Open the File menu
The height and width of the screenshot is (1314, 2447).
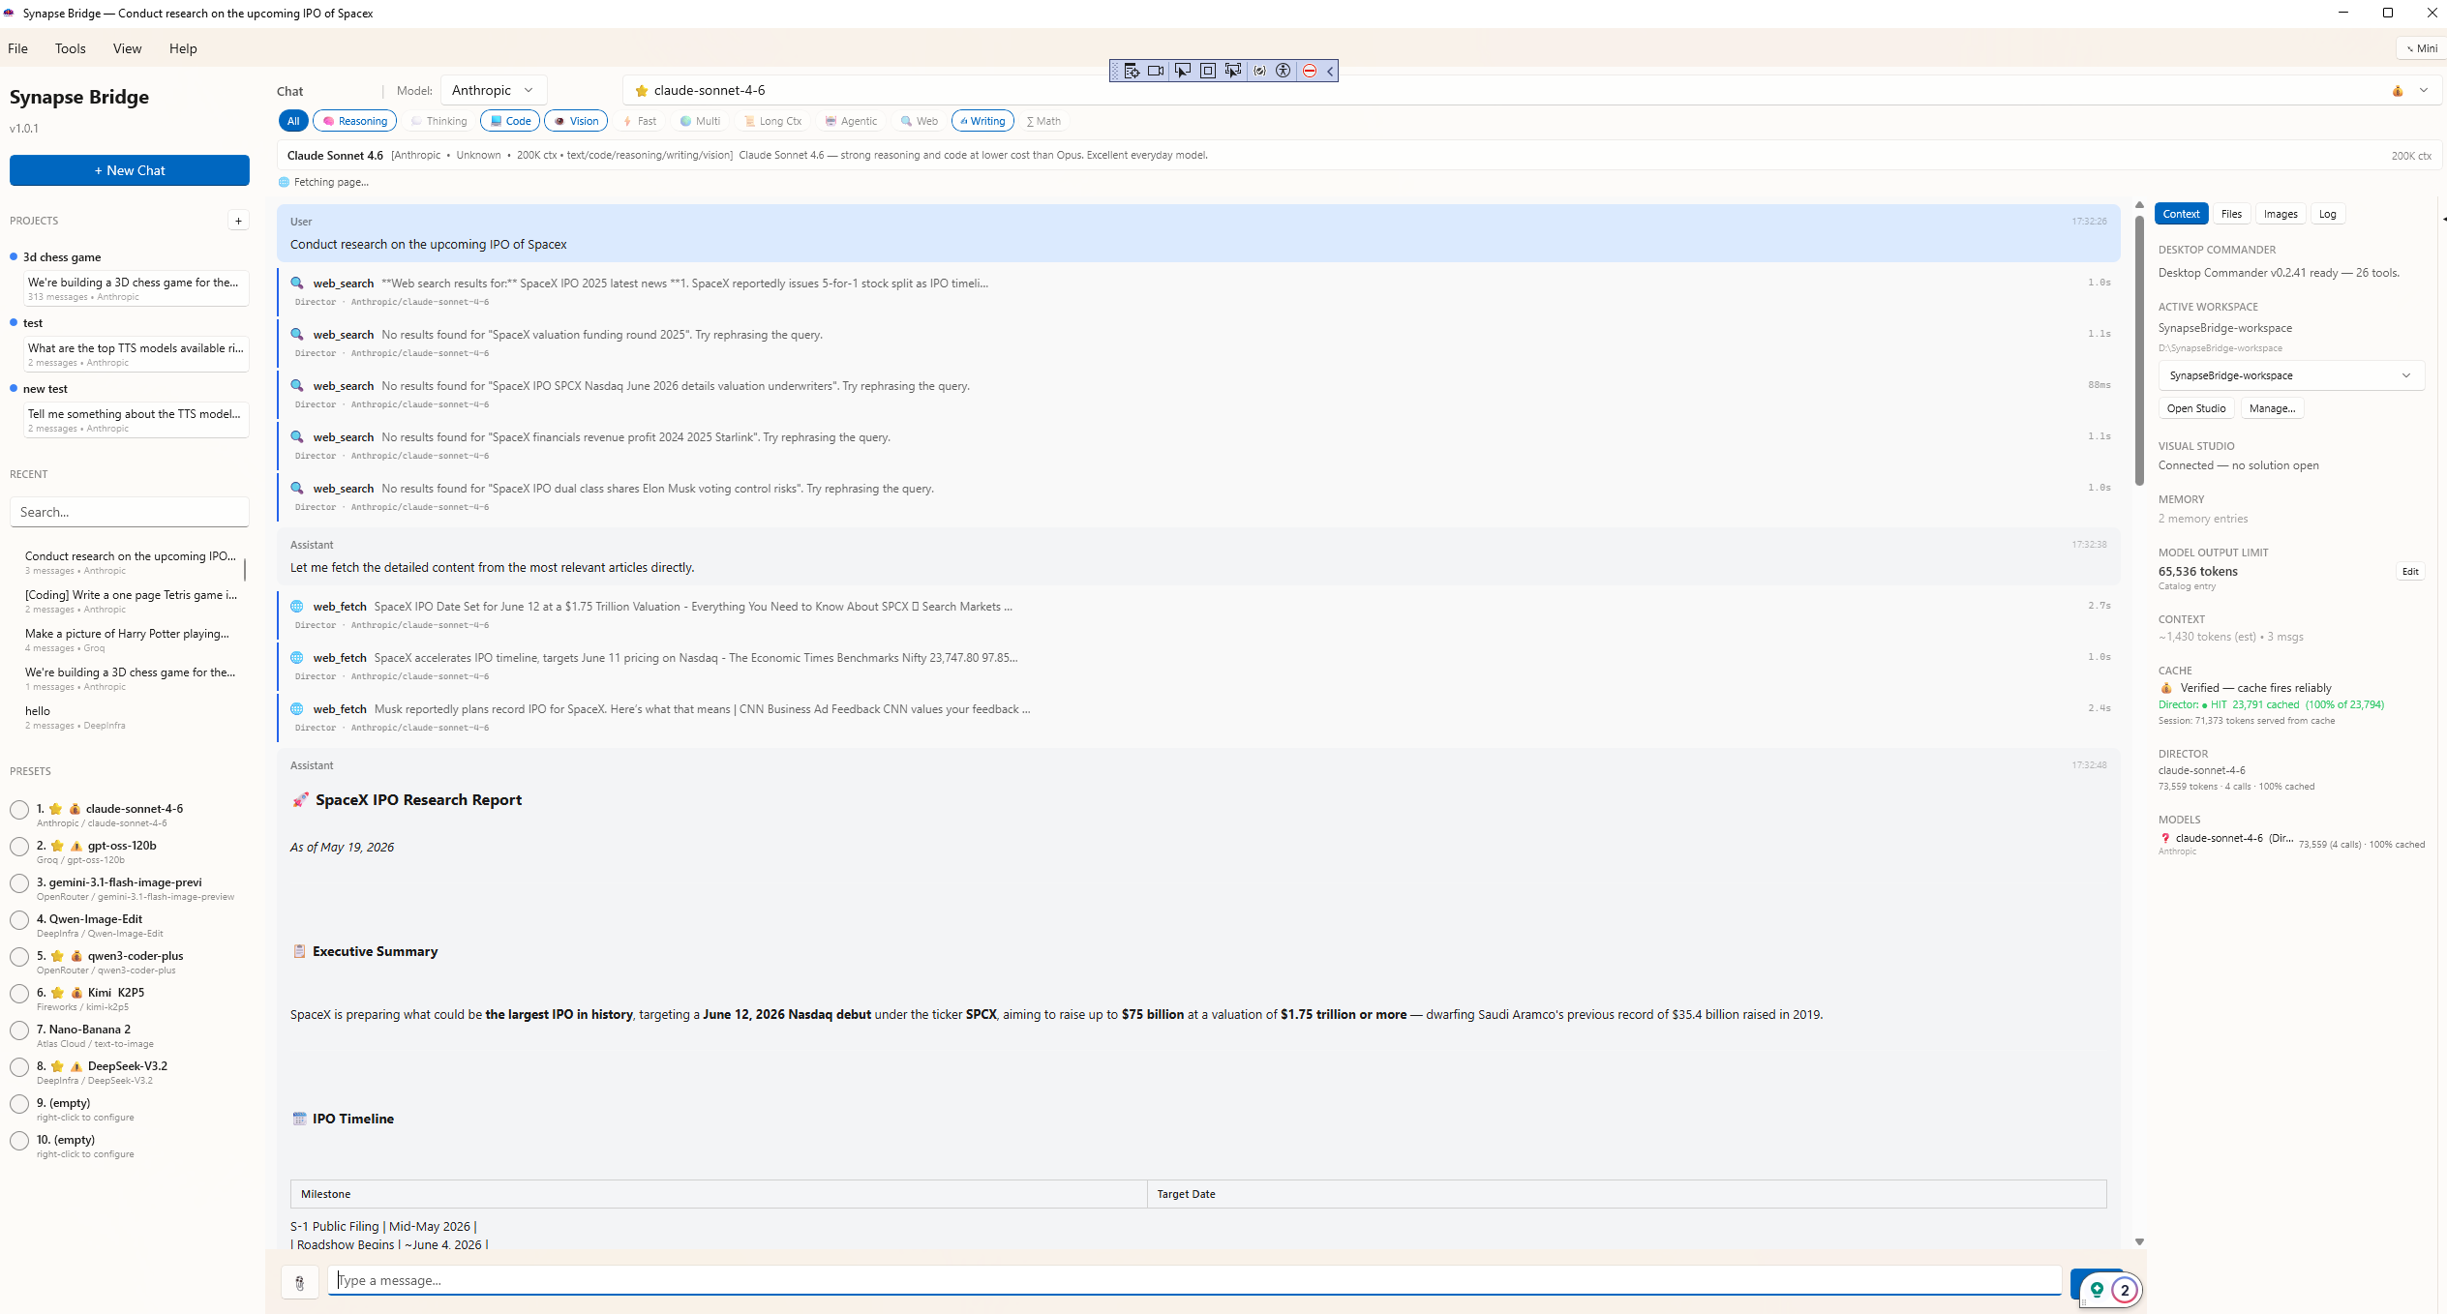point(17,48)
